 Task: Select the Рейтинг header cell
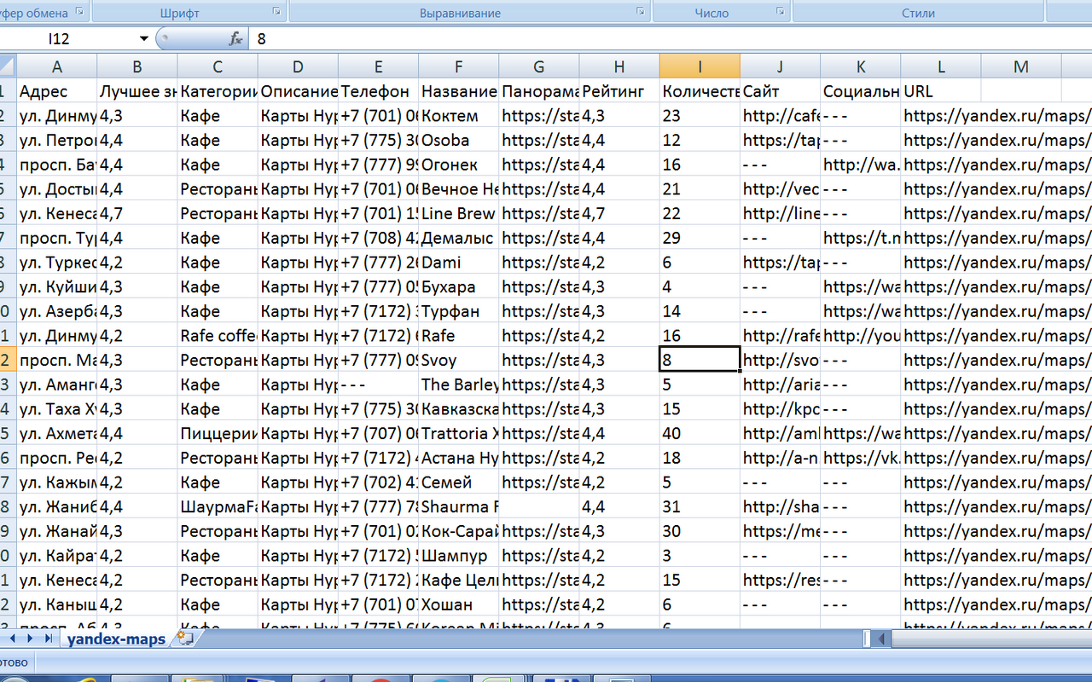coord(619,91)
